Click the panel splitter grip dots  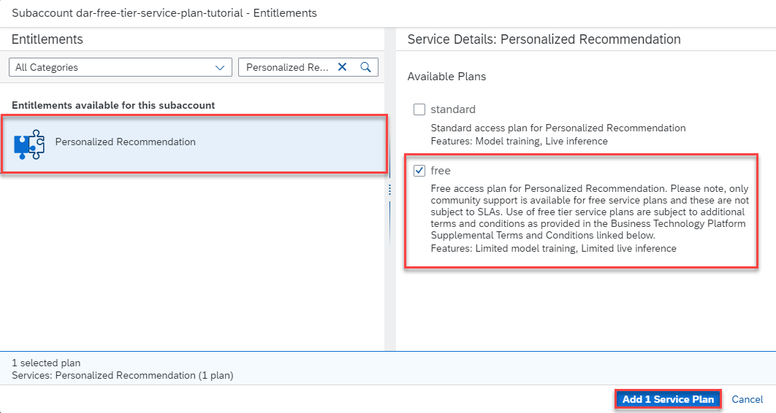390,190
